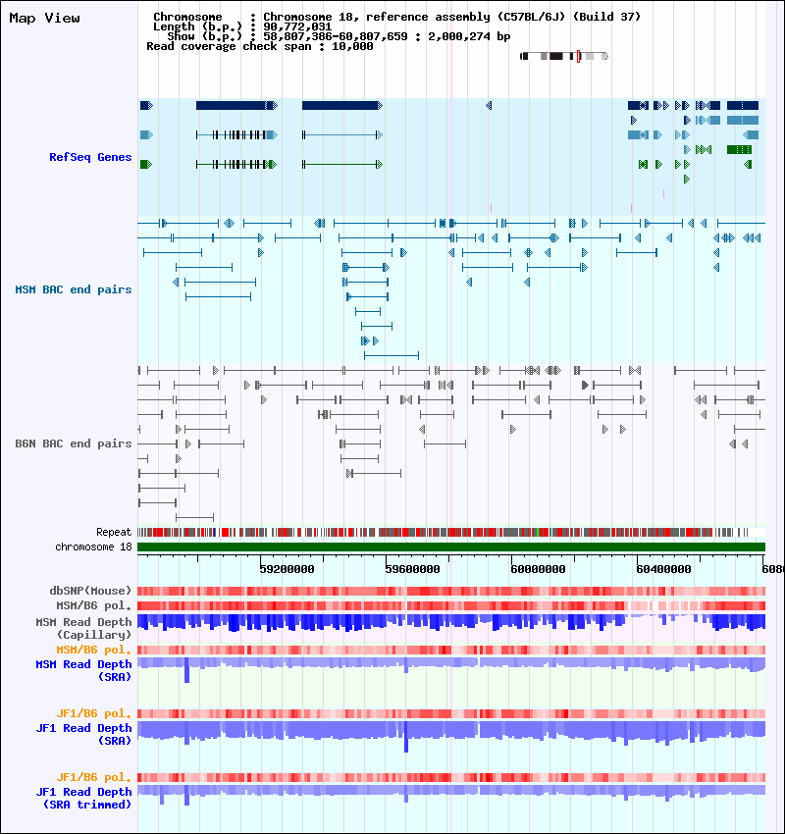Click the deep spike in the MSM Read Depth (SRA) track
Viewport: 785px width, 834px height.
(186, 670)
